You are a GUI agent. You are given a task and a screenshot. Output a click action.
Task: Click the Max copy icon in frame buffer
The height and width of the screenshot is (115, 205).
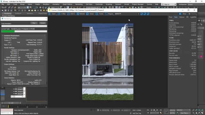(59, 14)
